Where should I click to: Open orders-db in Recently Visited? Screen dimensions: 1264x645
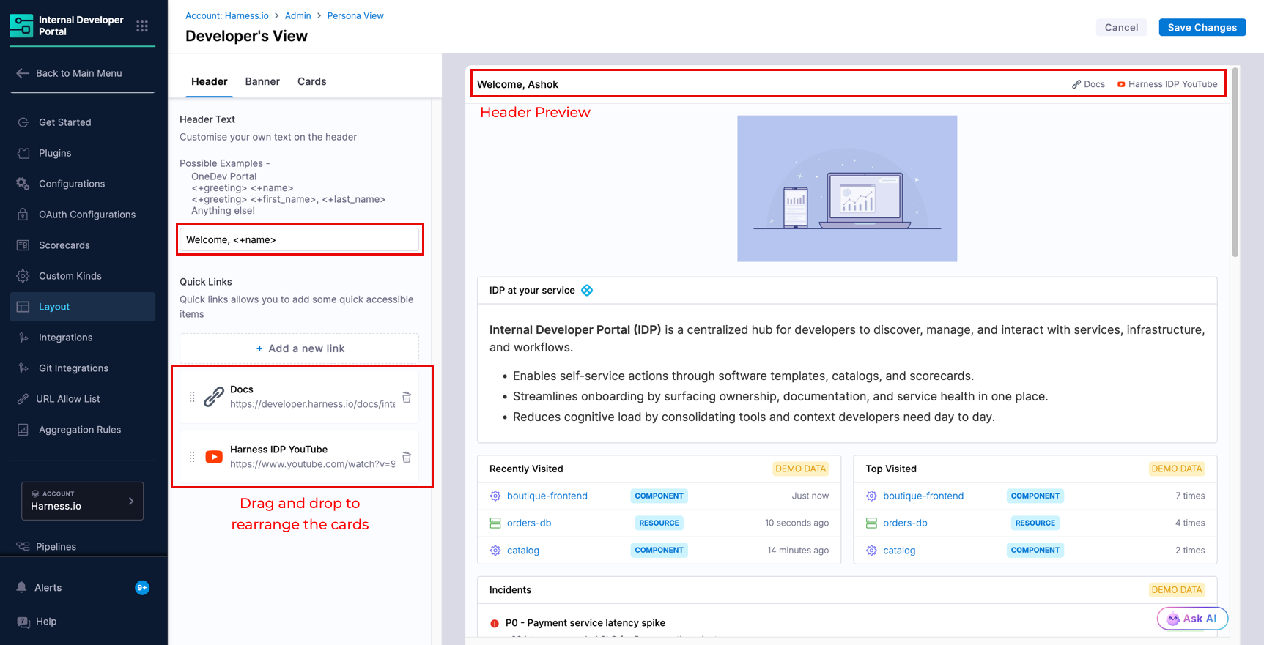[x=529, y=523]
